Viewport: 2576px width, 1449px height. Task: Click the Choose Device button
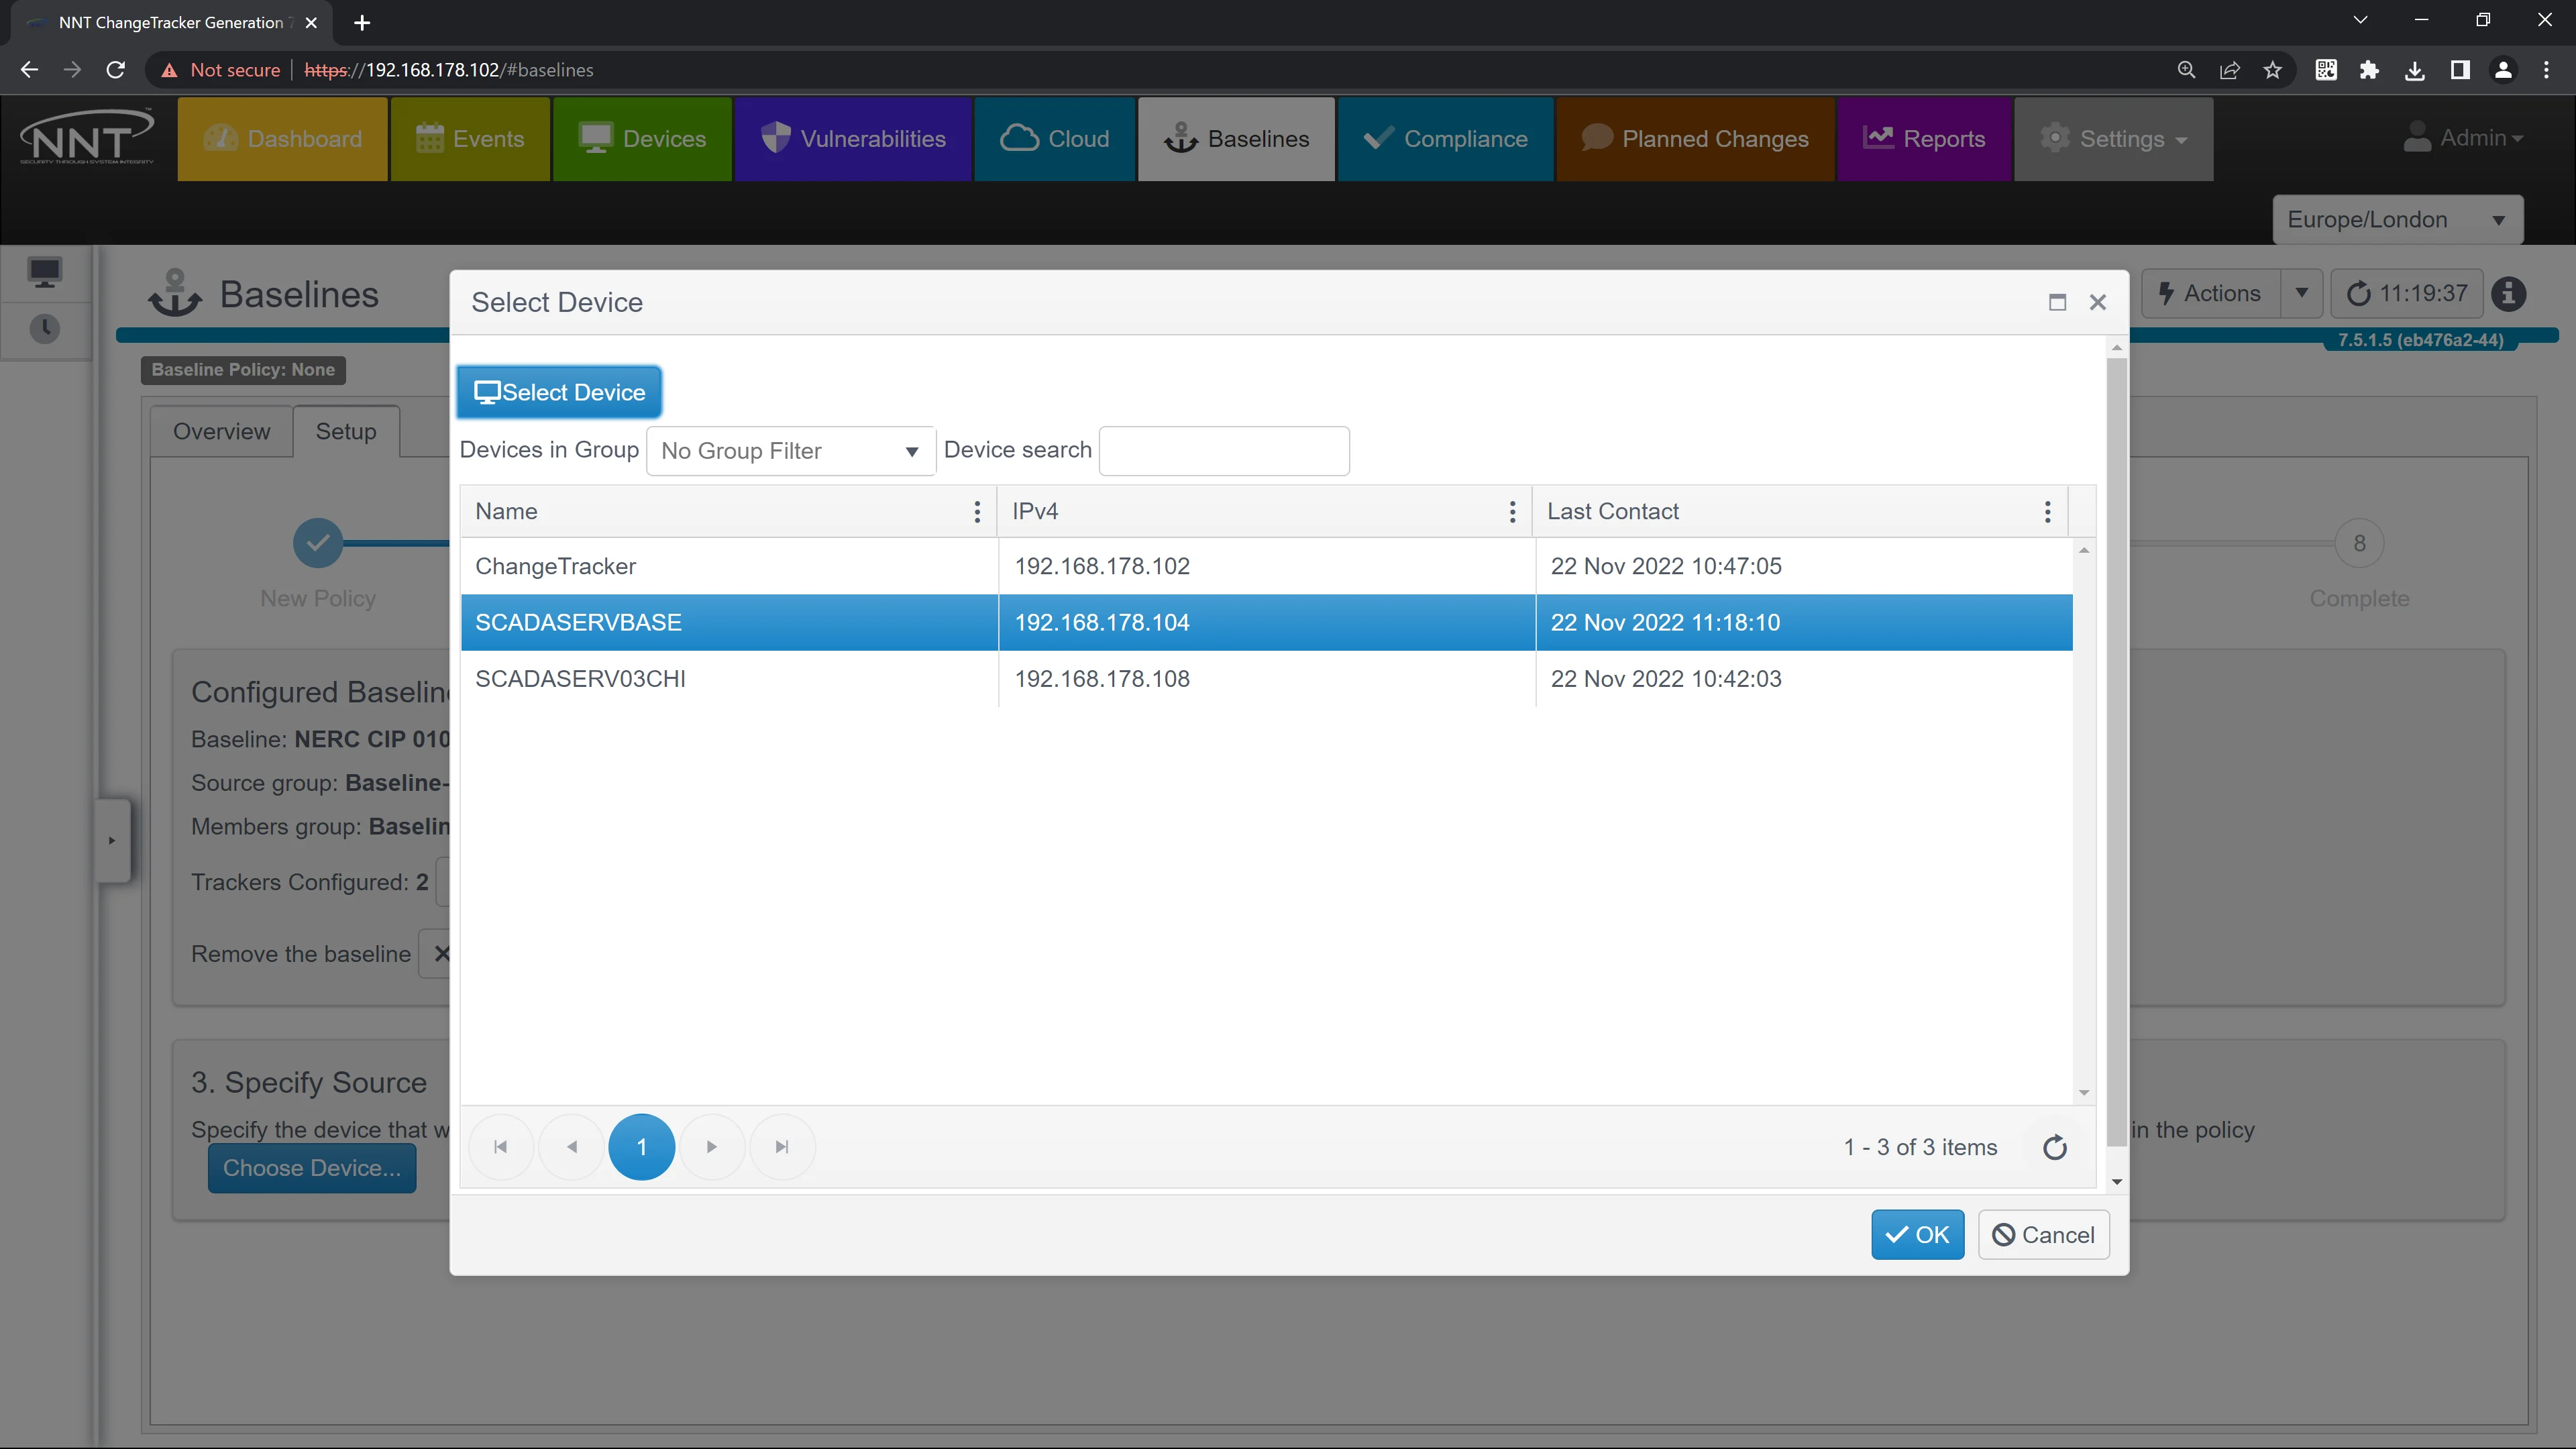312,1168
